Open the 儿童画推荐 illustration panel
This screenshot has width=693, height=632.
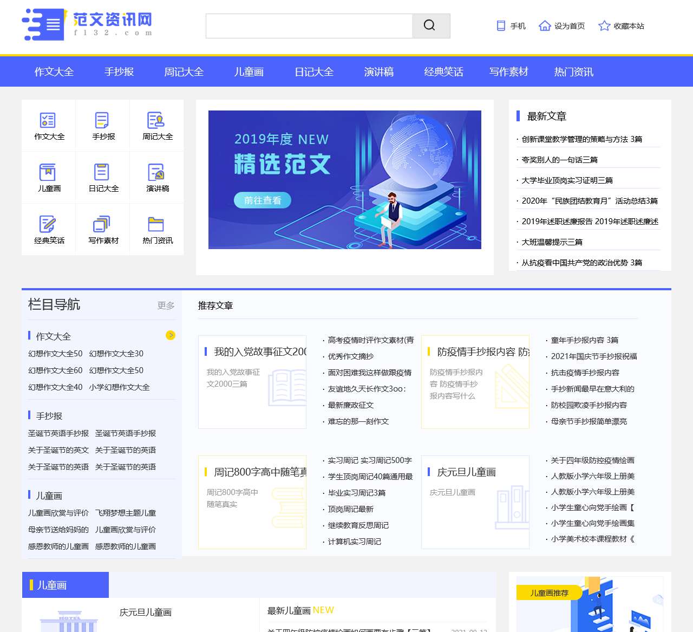click(590, 604)
